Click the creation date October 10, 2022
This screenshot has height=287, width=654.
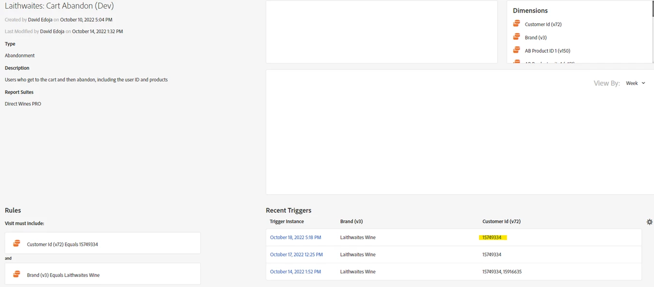tap(86, 20)
